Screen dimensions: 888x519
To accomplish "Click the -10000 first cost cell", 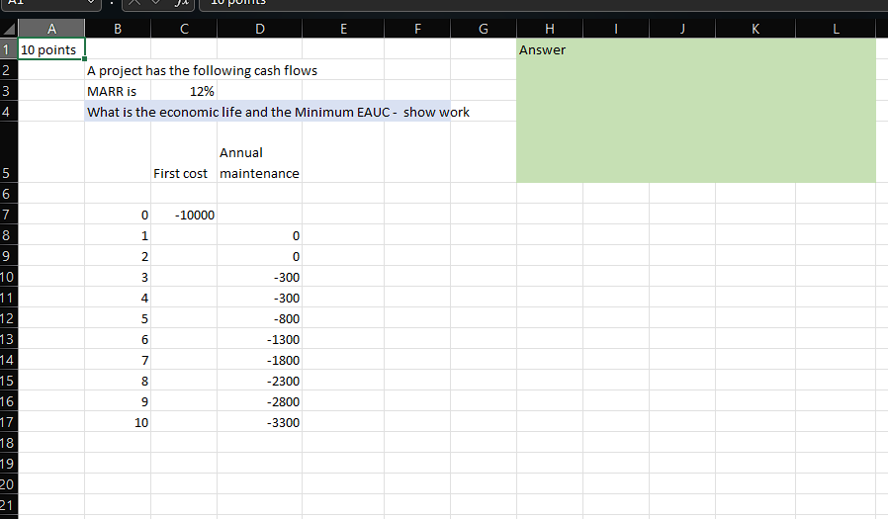I will [x=184, y=215].
